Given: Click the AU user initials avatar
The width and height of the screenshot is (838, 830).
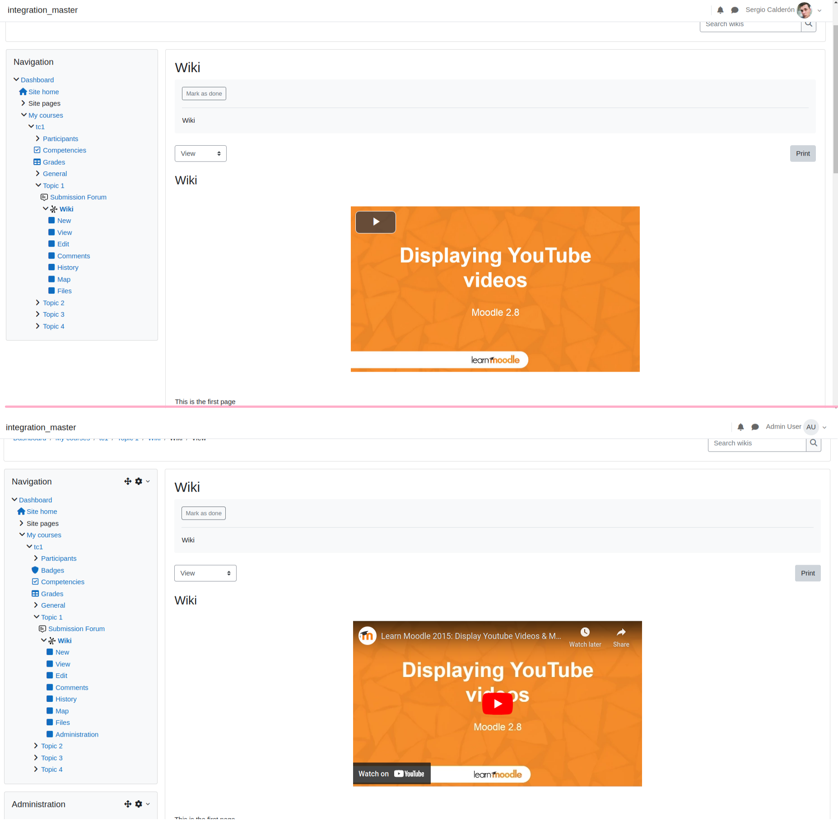Looking at the screenshot, I should pos(811,427).
